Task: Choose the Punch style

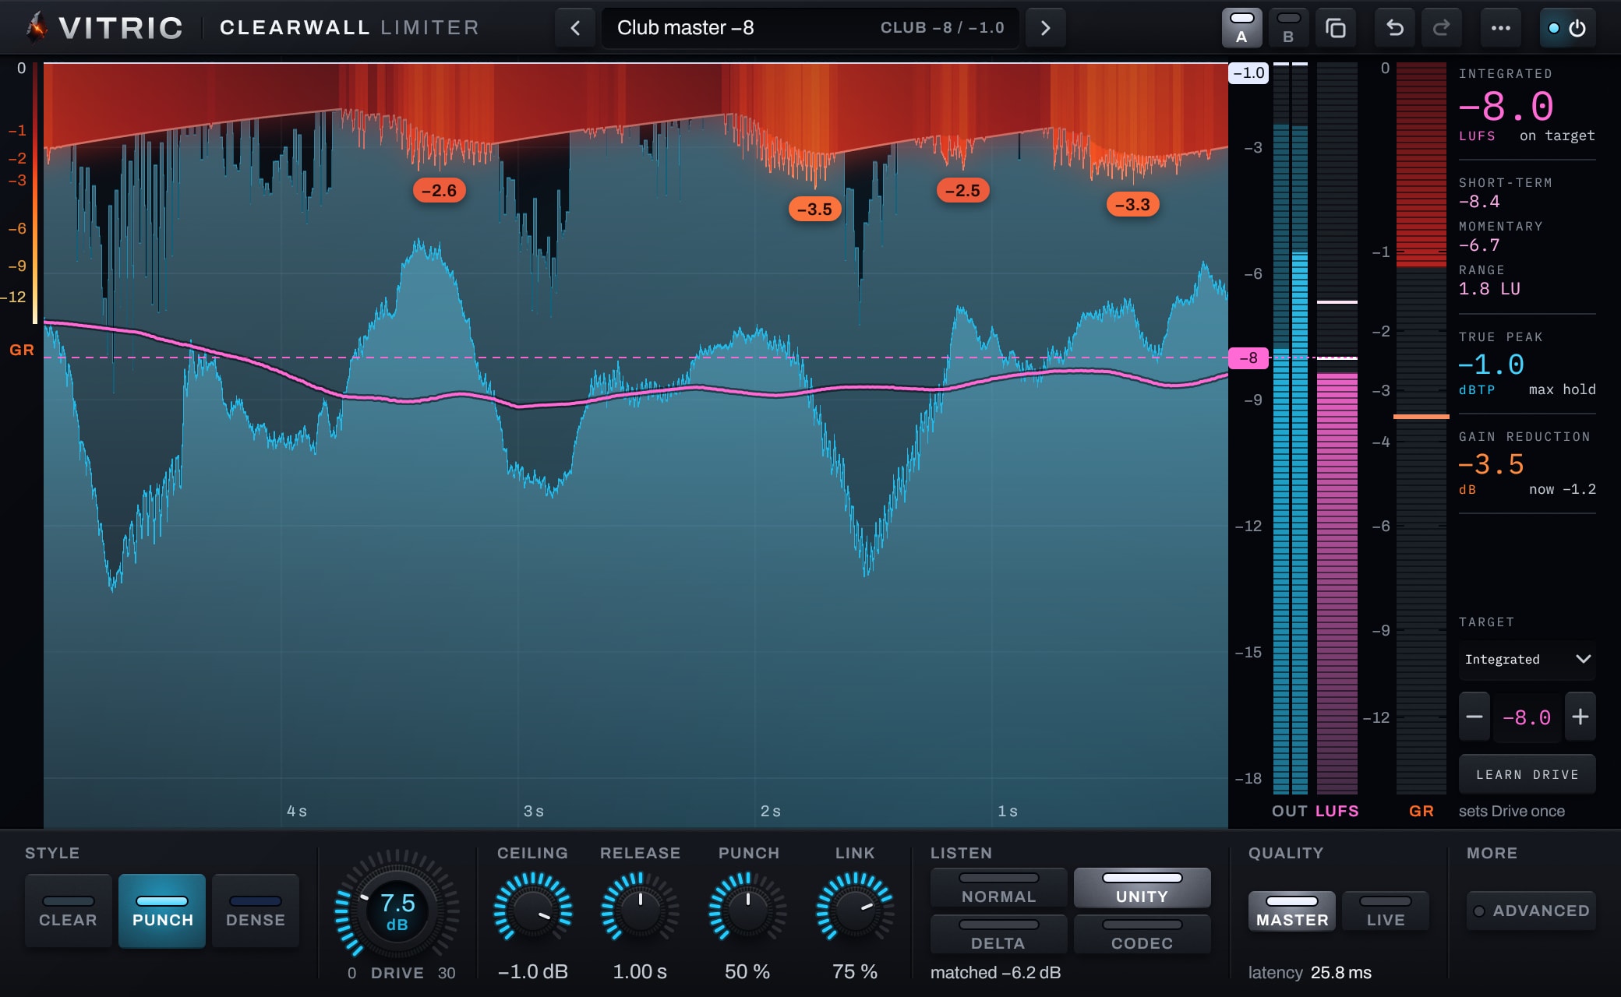Action: point(162,911)
